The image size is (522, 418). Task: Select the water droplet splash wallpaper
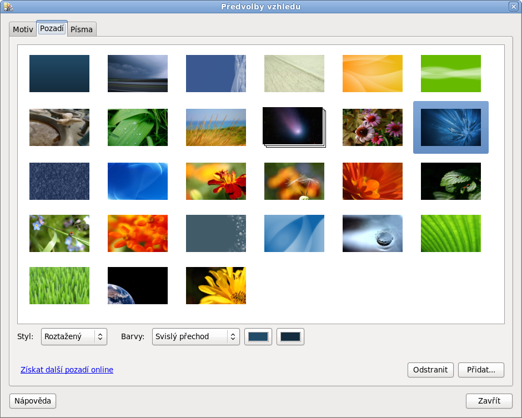(372, 233)
